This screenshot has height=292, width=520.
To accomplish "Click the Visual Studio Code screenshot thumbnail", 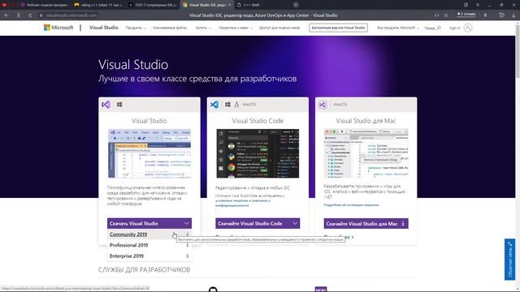I will point(258,153).
